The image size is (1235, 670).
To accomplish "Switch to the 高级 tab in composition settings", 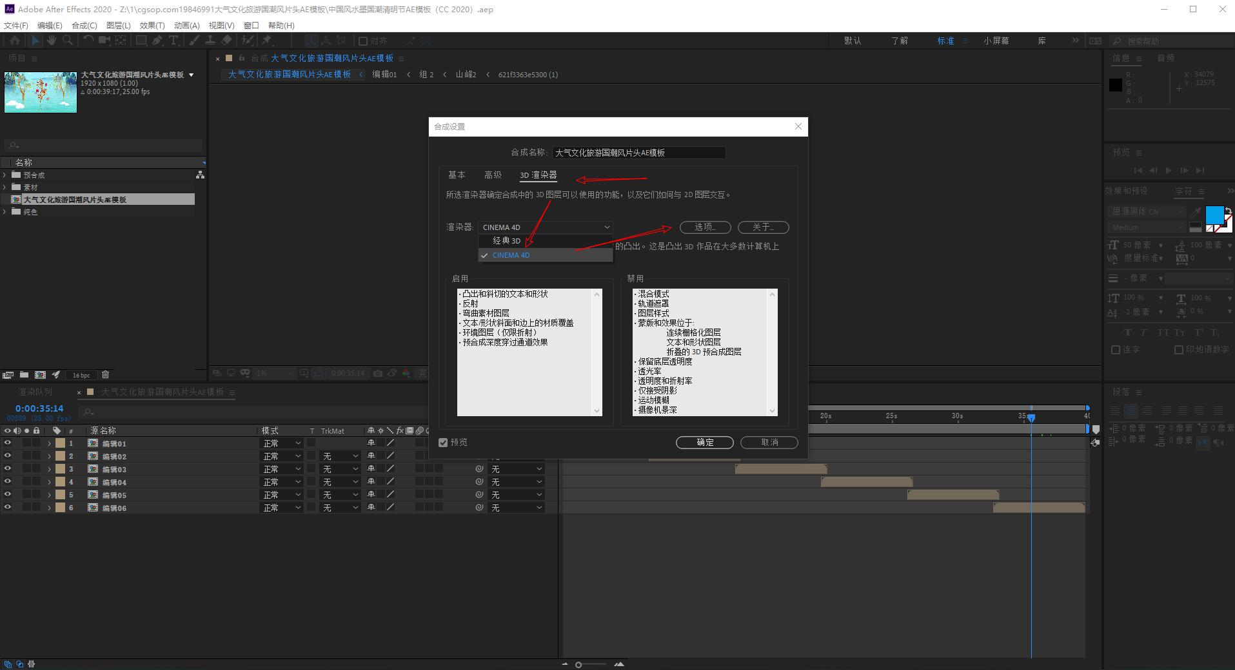I will [492, 175].
